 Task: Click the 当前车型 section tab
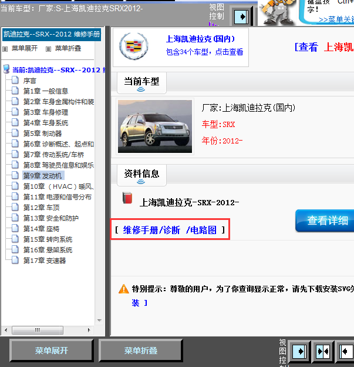(x=141, y=83)
